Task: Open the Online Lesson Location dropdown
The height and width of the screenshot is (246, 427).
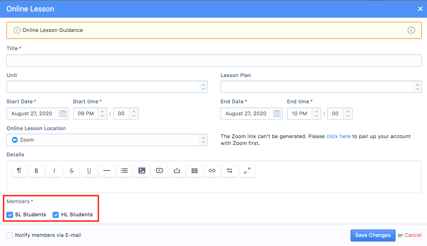Action: [x=107, y=140]
